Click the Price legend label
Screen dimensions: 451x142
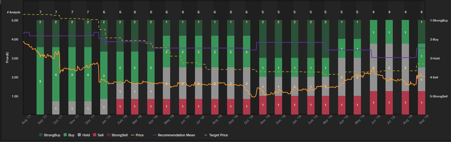coord(139,135)
